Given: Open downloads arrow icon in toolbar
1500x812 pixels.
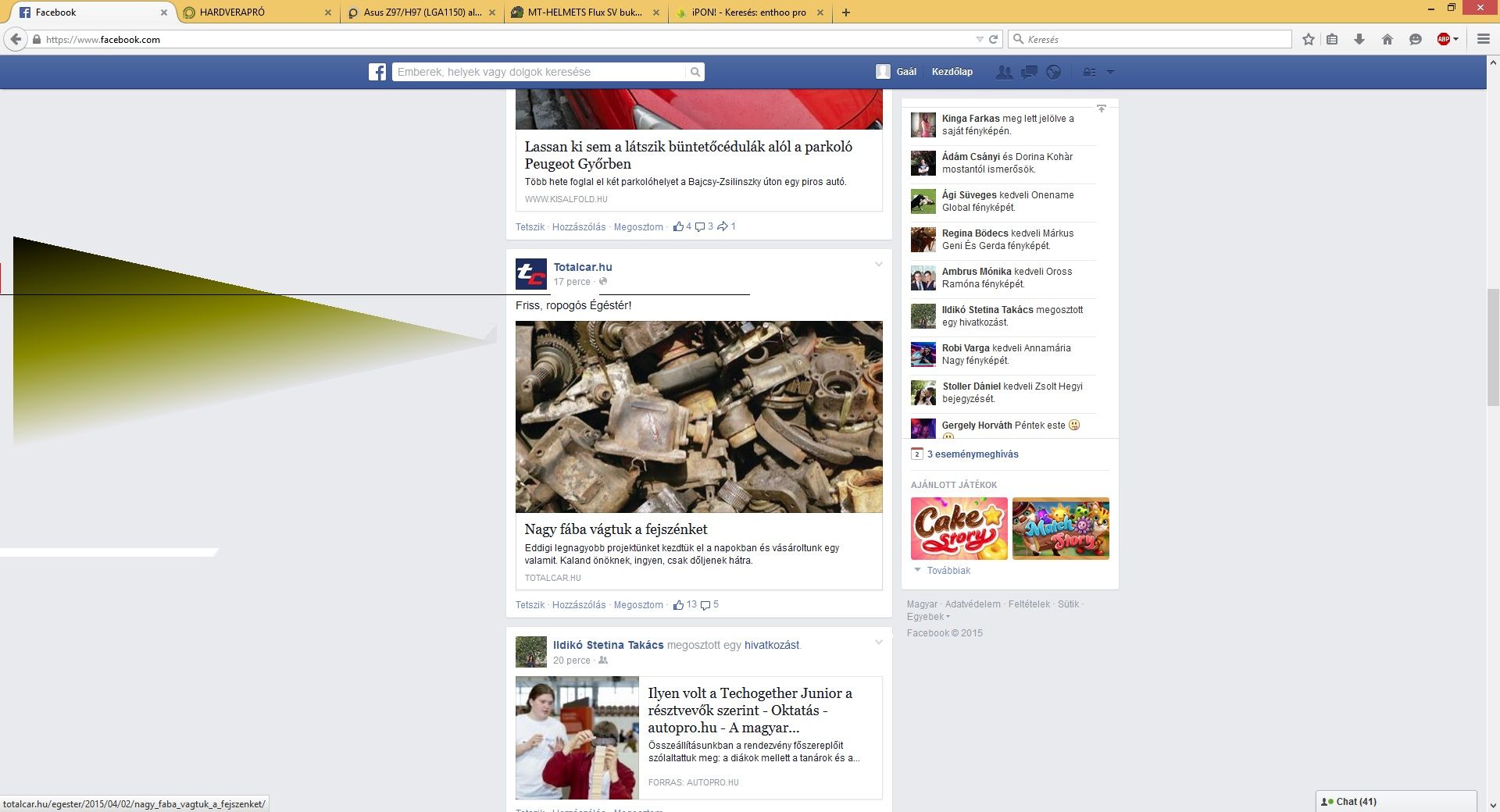Looking at the screenshot, I should (1359, 39).
